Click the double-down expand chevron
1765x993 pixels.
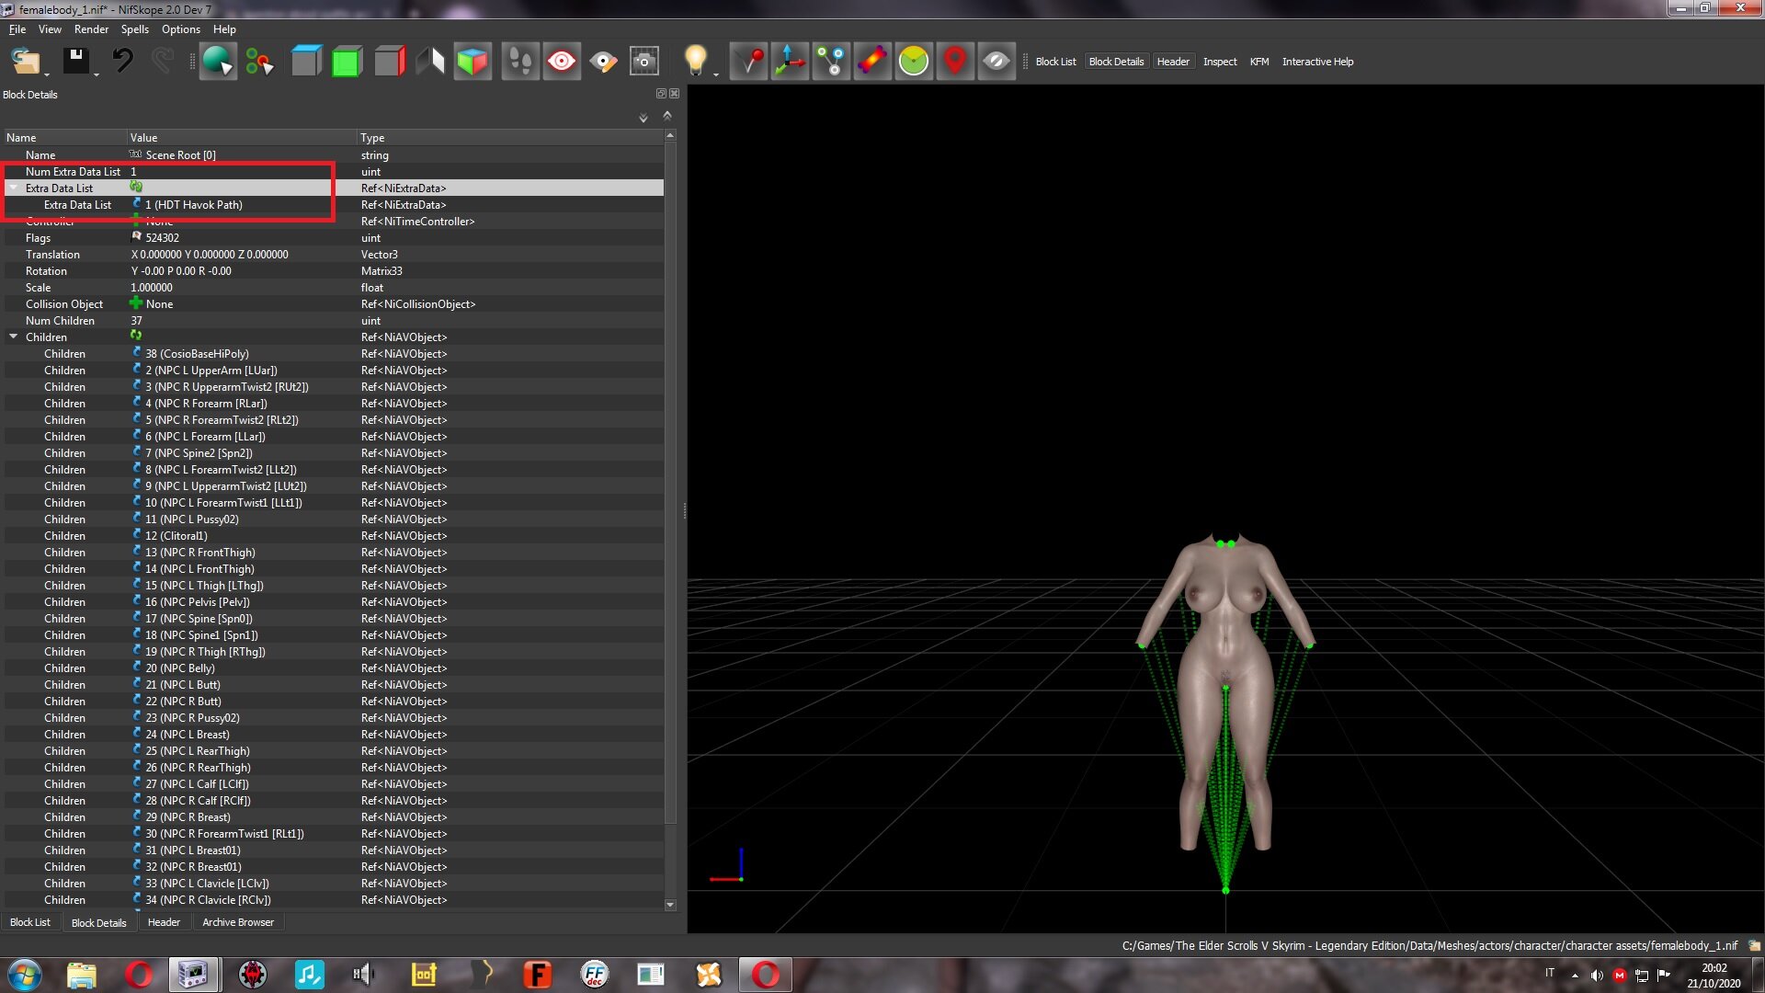click(x=643, y=118)
